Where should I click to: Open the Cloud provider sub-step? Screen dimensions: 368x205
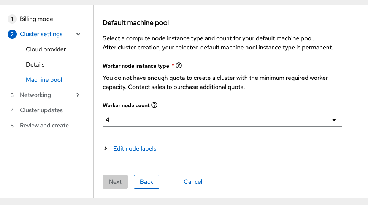coord(46,49)
